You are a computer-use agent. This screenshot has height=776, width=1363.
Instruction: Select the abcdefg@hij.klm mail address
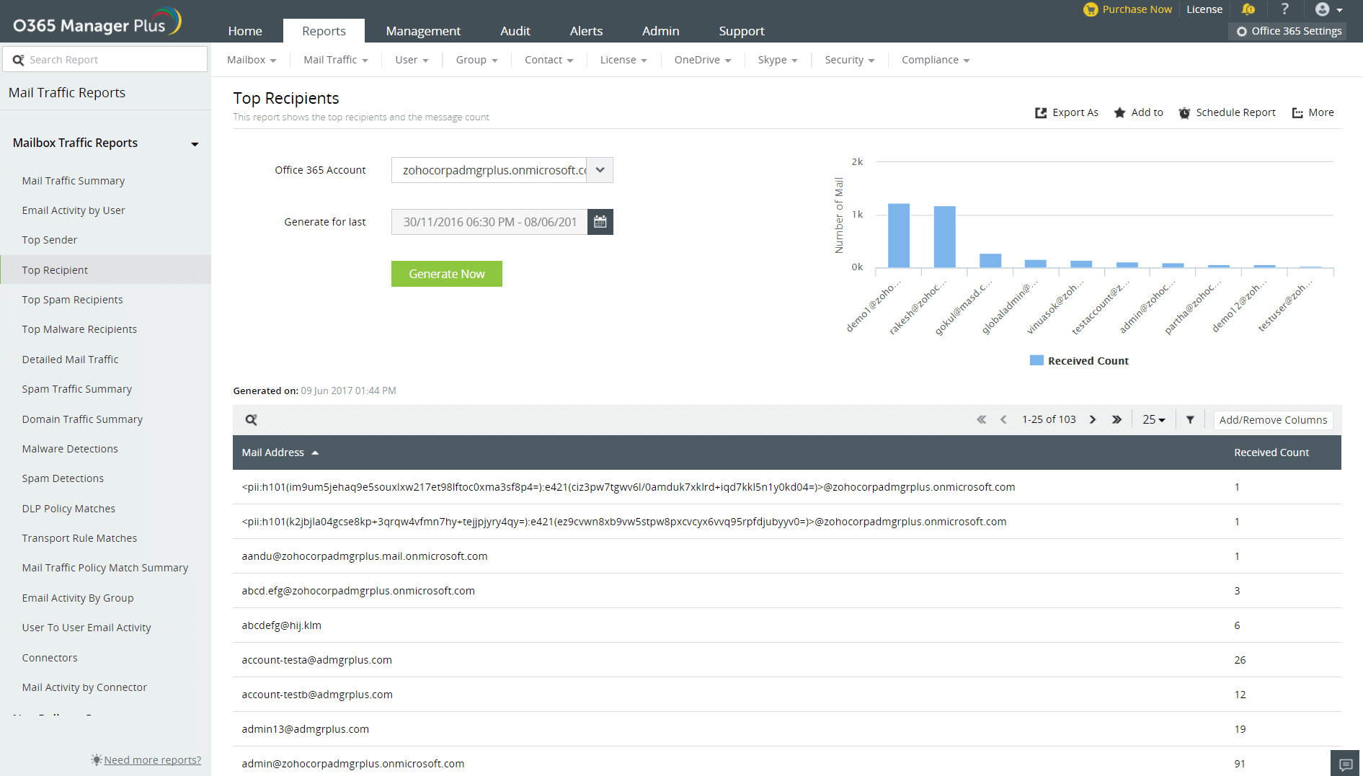282,625
